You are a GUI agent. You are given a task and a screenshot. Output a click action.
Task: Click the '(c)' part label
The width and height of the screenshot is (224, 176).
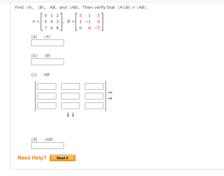(34, 75)
